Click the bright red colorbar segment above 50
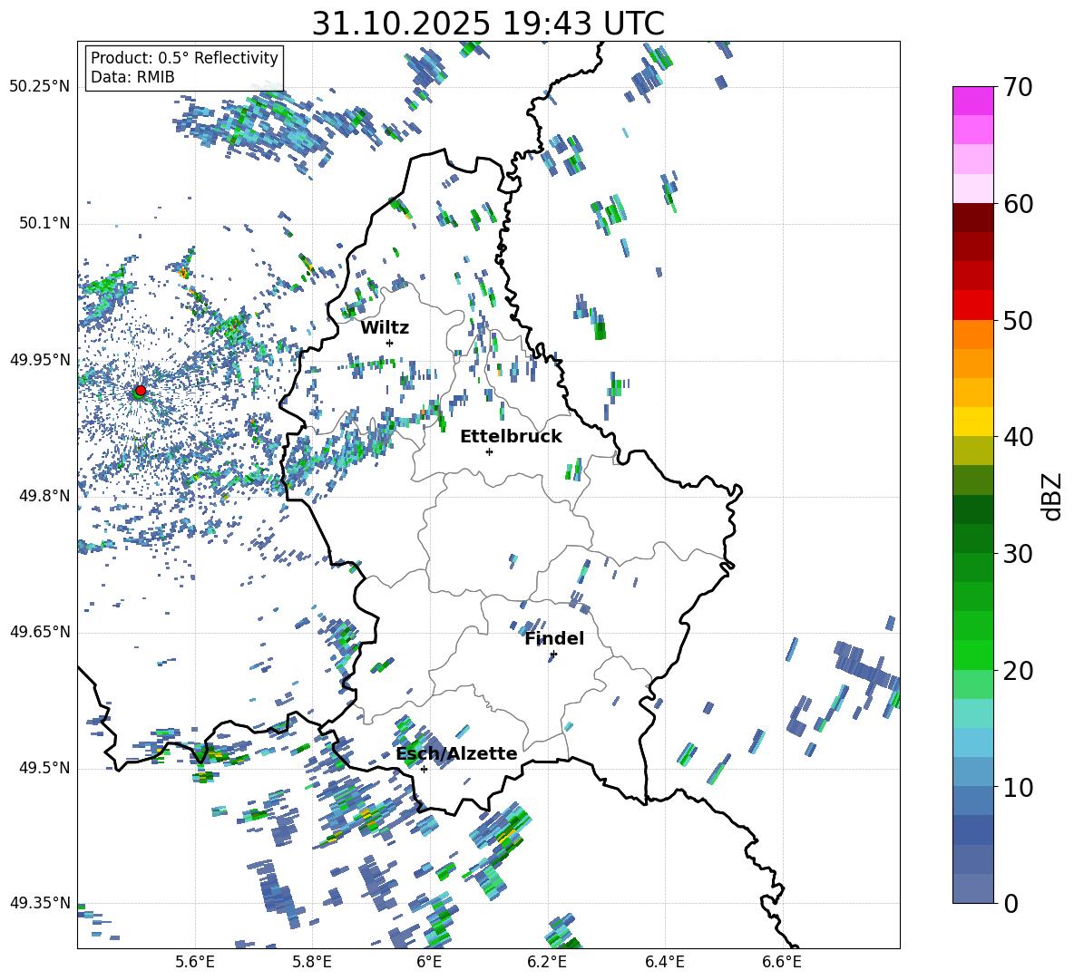This screenshot has height=980, width=1074. point(973,306)
